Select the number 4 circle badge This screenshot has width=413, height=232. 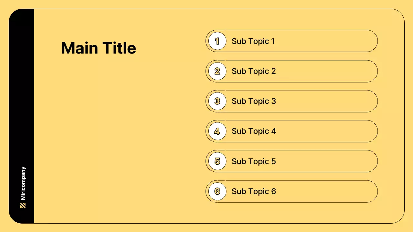[x=217, y=131]
